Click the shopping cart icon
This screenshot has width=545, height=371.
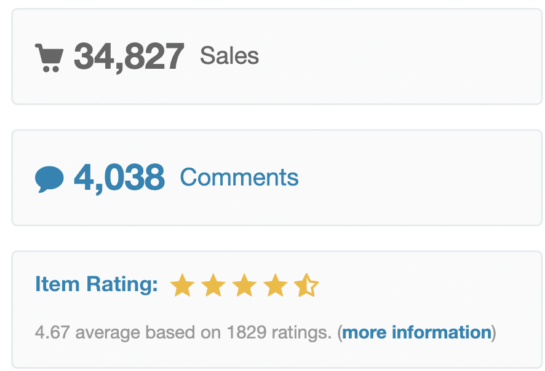[49, 57]
